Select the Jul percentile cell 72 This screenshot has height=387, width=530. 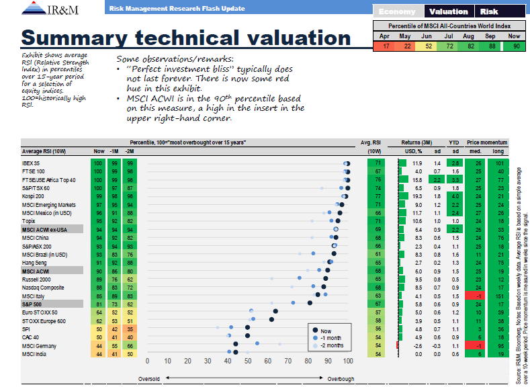pos(447,46)
